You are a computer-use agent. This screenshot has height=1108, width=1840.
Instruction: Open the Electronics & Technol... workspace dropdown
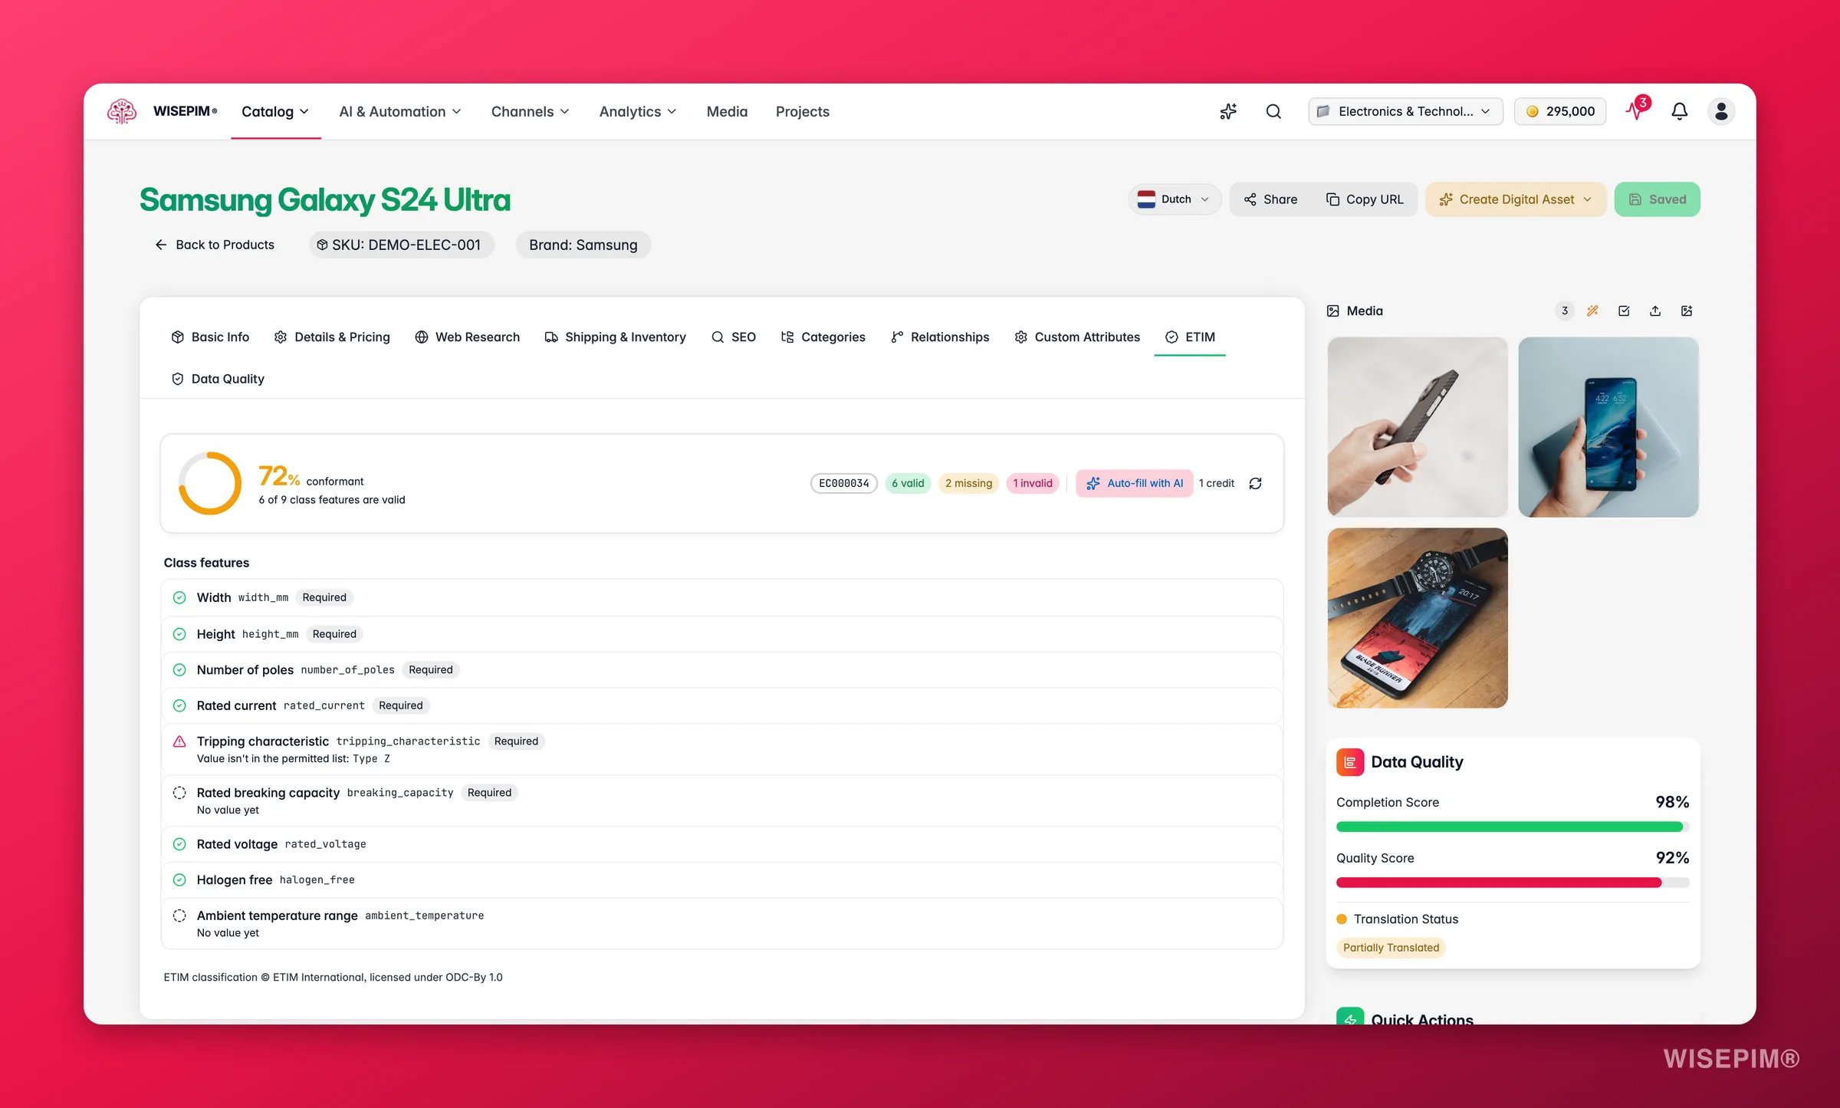coord(1405,111)
